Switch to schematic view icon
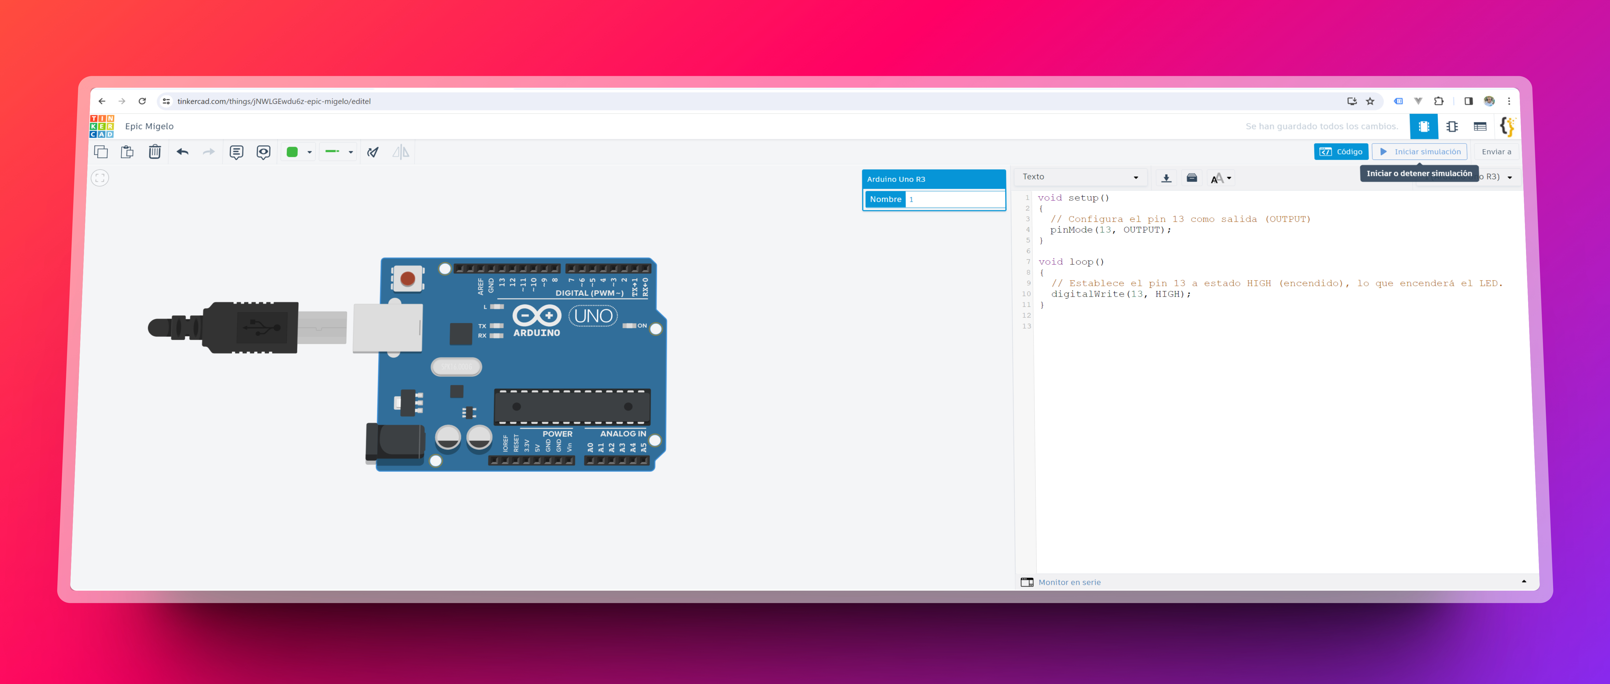1610x684 pixels. click(x=1452, y=126)
